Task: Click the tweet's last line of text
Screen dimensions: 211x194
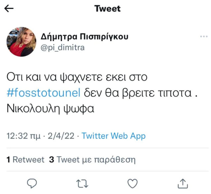Action: [x=50, y=108]
